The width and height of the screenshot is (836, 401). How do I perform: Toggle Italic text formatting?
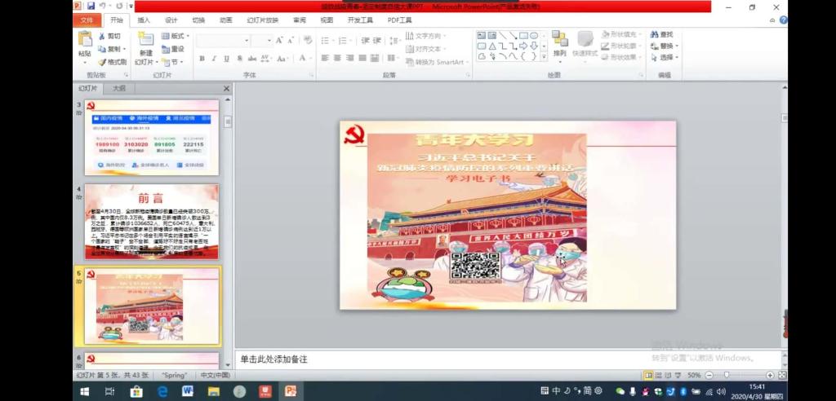[215, 59]
